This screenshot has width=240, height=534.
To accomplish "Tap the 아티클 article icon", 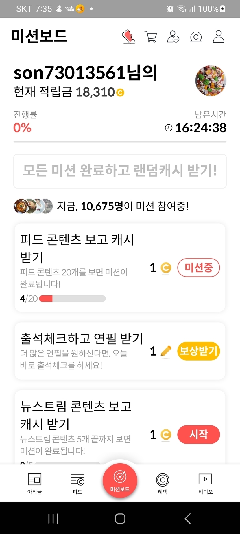I will click(x=35, y=483).
